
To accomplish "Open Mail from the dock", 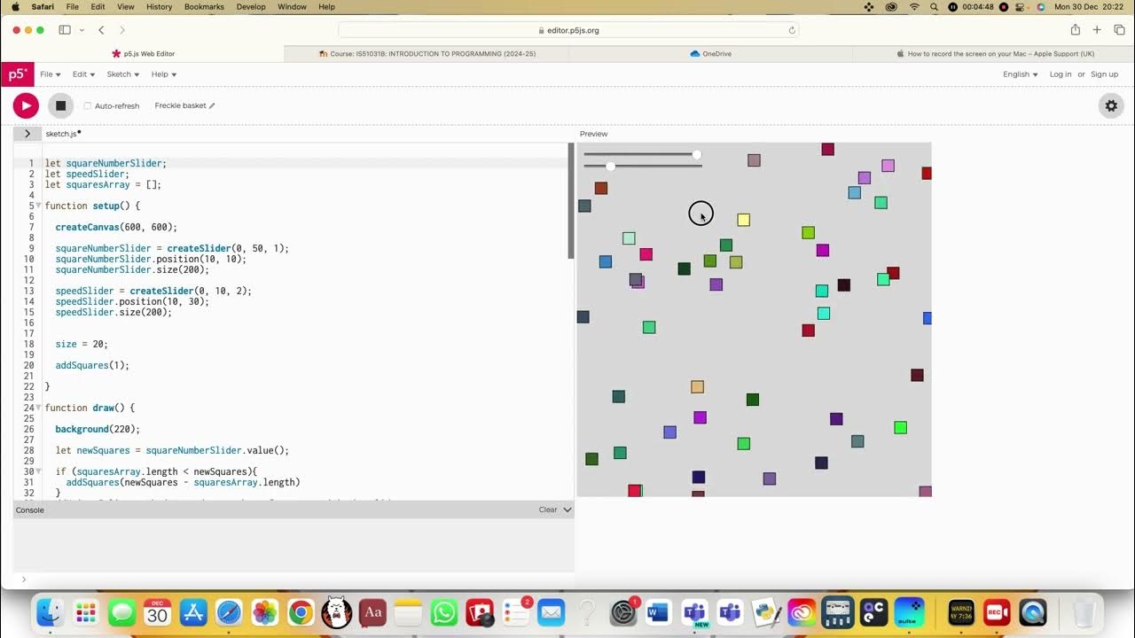I will [551, 612].
